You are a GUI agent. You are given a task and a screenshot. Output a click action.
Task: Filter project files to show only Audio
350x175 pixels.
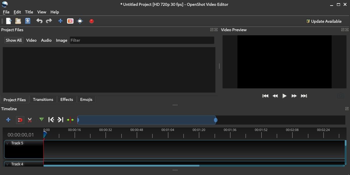(x=46, y=40)
